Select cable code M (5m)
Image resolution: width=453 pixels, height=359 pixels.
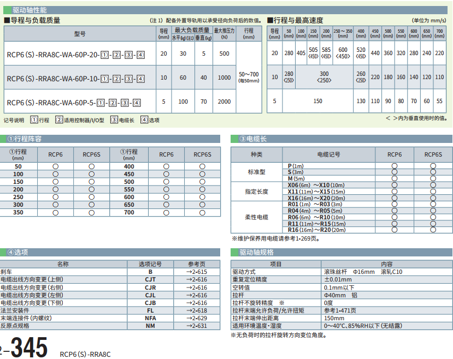pos(296,178)
